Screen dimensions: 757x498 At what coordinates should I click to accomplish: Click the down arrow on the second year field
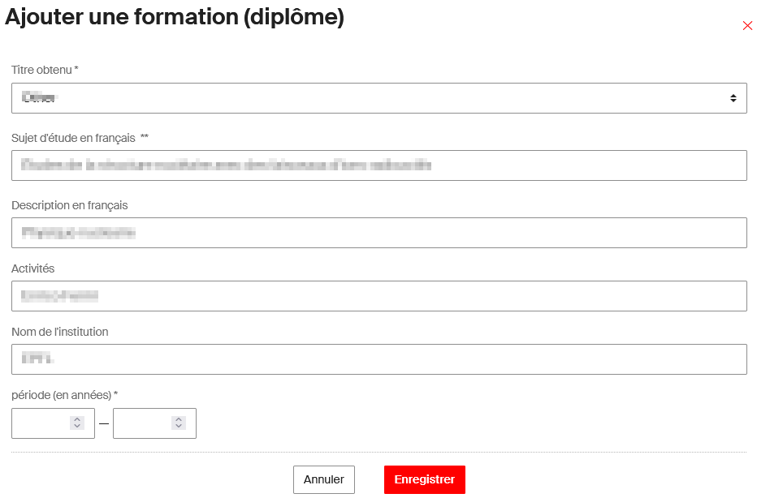click(x=177, y=427)
